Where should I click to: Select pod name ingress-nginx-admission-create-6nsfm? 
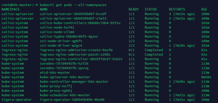[76, 50]
